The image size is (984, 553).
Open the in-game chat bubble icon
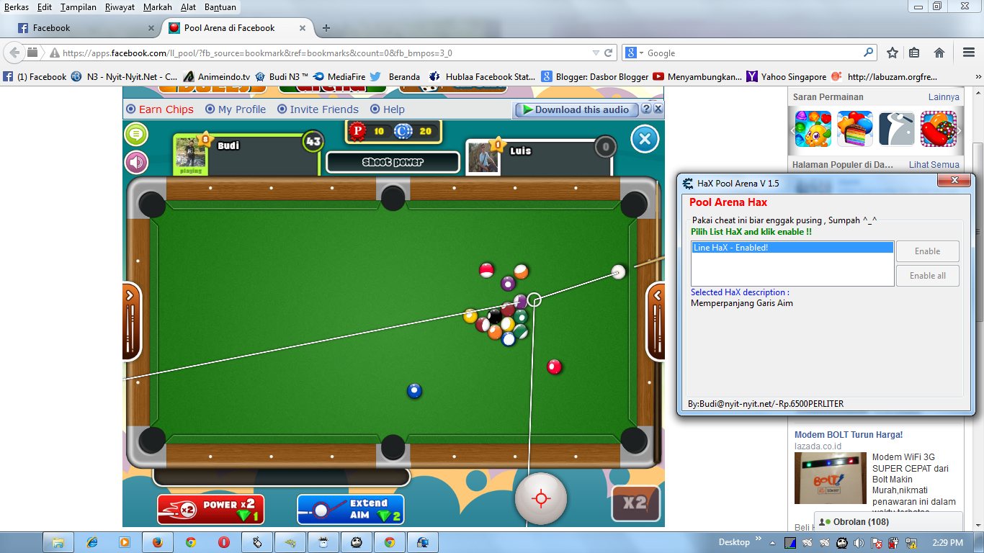point(136,134)
